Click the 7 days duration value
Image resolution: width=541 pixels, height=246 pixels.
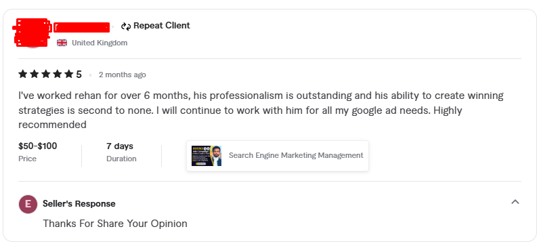[x=120, y=146]
